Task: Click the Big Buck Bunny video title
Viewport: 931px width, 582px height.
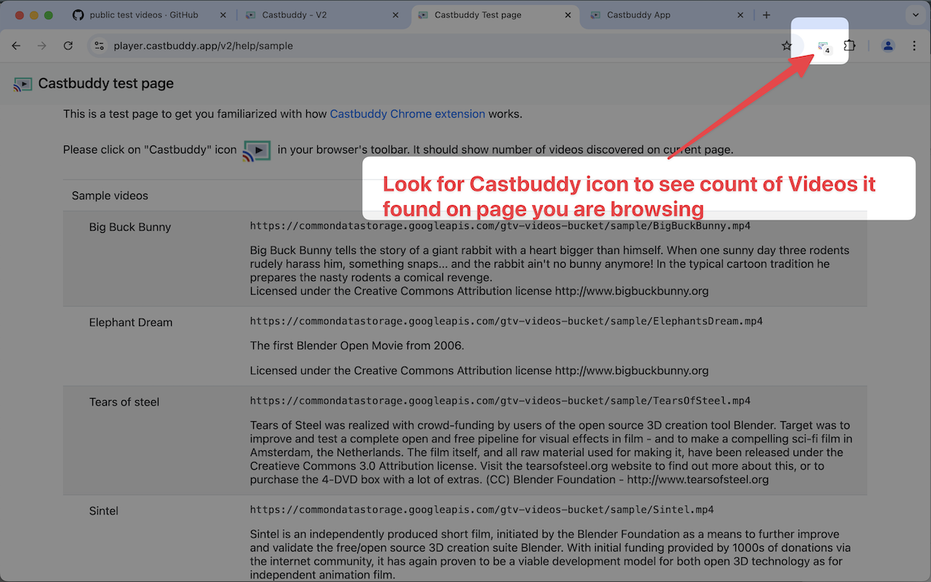Action: [x=130, y=227]
